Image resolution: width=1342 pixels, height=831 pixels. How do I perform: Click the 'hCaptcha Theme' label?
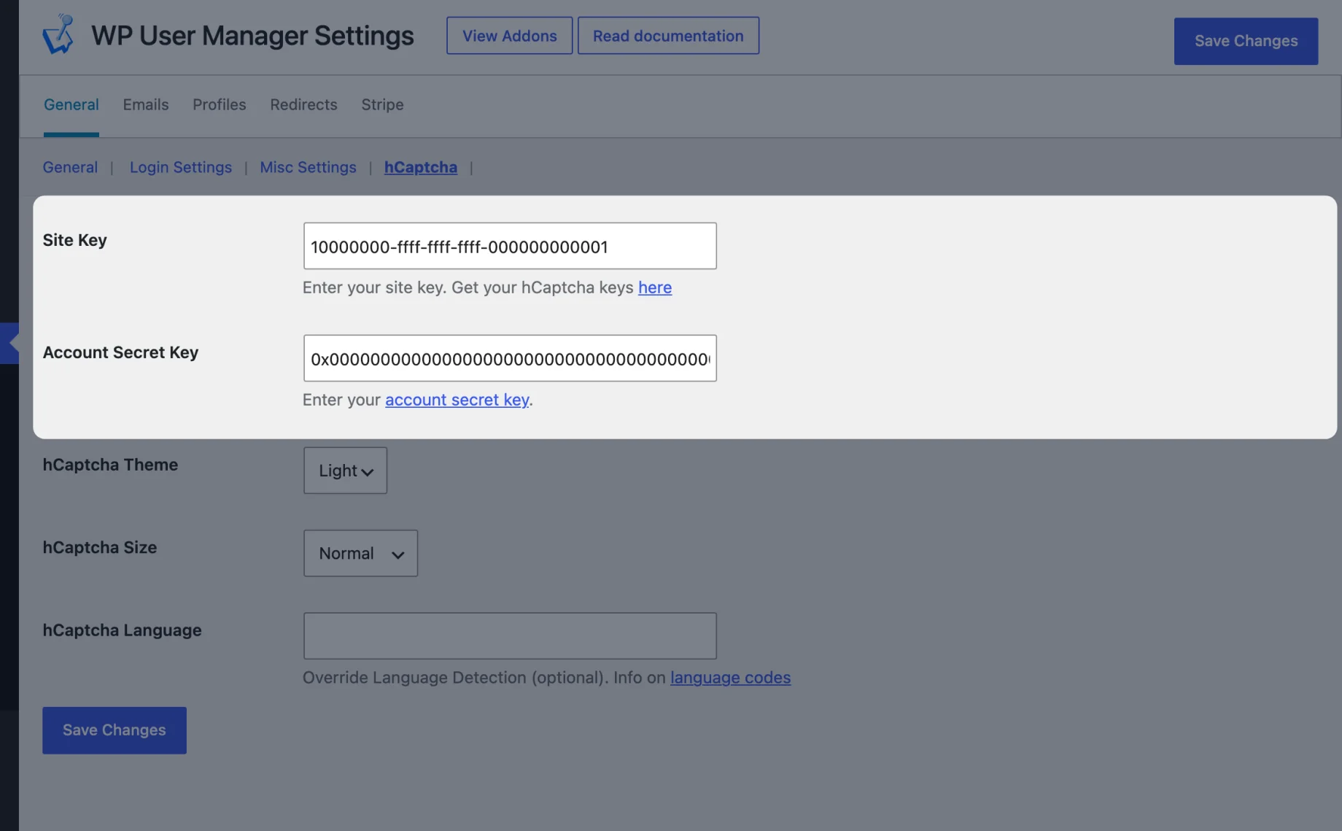click(x=110, y=465)
